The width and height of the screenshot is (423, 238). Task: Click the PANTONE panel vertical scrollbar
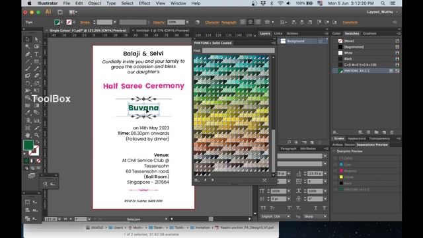[x=273, y=151]
